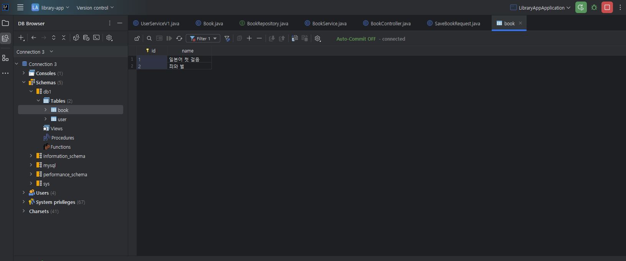
Task: Expand the information_schema node
Action: coord(31,156)
